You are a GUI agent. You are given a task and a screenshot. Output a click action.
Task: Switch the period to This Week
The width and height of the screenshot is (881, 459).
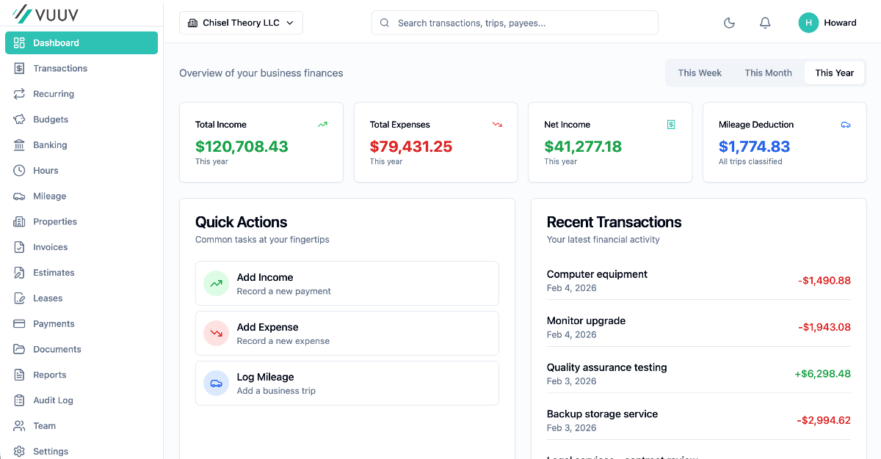(x=700, y=73)
